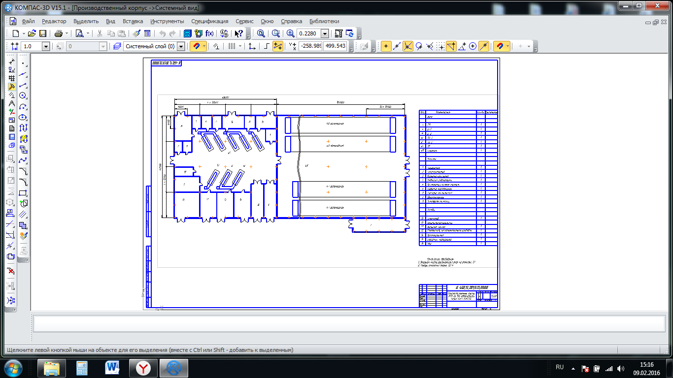Toggle intersection snap
This screenshot has height=378, width=673.
(x=408, y=46)
